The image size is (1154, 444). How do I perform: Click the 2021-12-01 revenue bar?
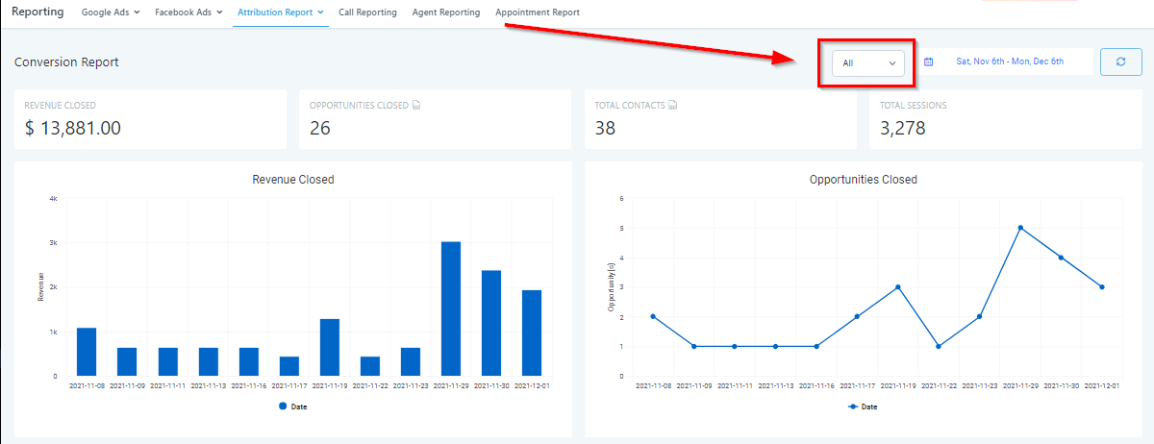532,333
